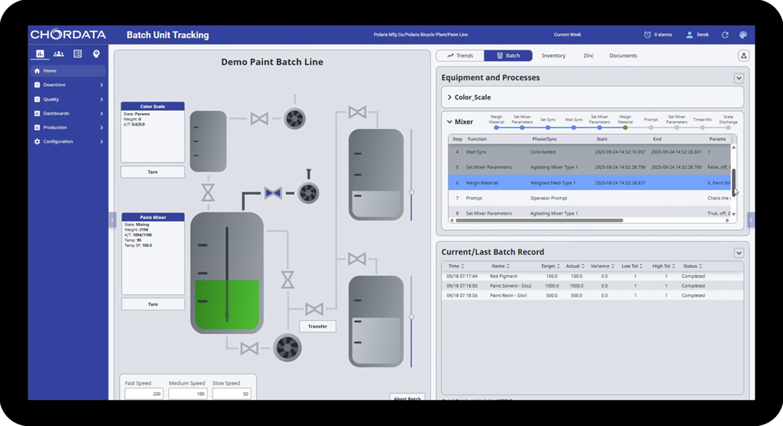Click the upper right tank level slider handle
783x426 pixels.
(412, 192)
